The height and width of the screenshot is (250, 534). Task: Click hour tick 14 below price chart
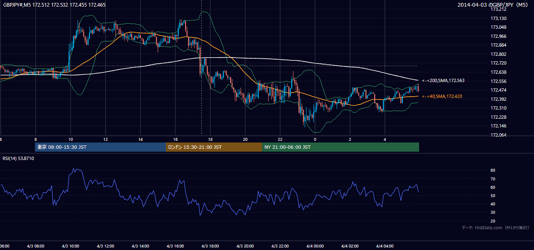coord(140,139)
